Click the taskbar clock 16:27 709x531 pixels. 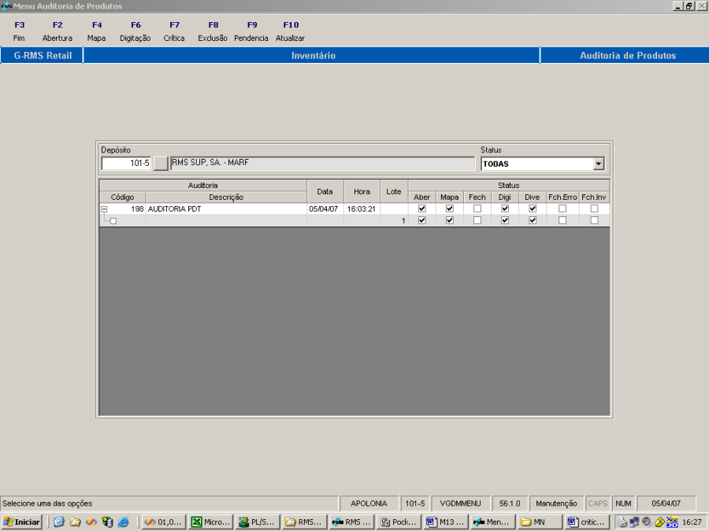point(692,522)
